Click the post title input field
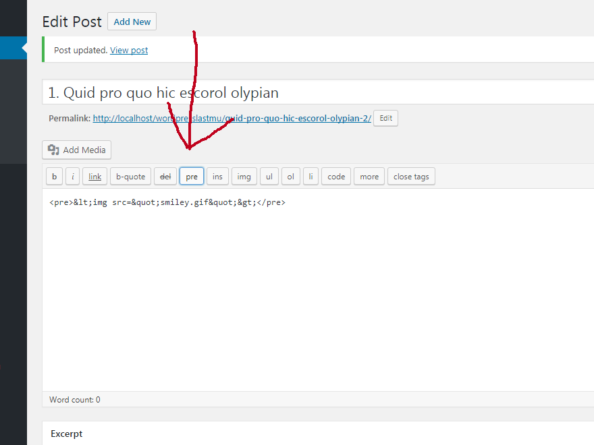 (x=318, y=92)
